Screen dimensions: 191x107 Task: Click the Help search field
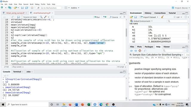tap(173, 51)
